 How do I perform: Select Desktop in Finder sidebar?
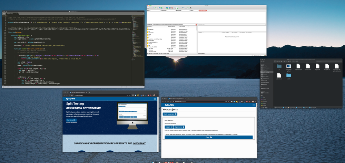coord(265,66)
